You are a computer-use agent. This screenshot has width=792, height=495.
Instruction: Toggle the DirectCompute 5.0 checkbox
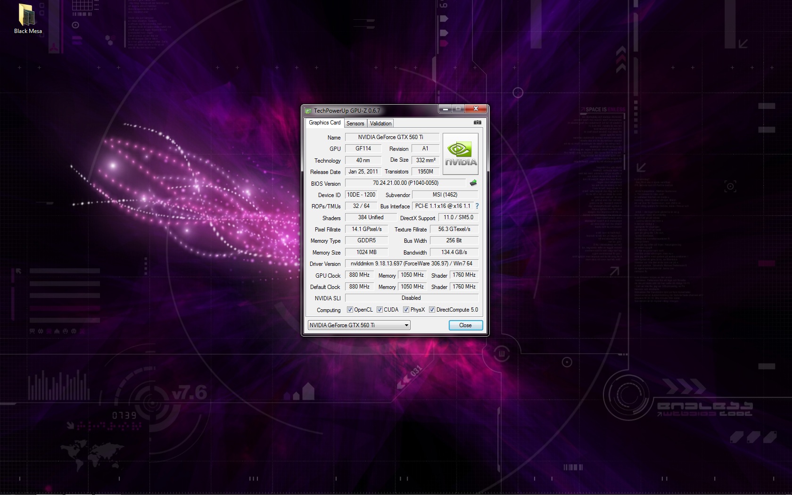432,310
